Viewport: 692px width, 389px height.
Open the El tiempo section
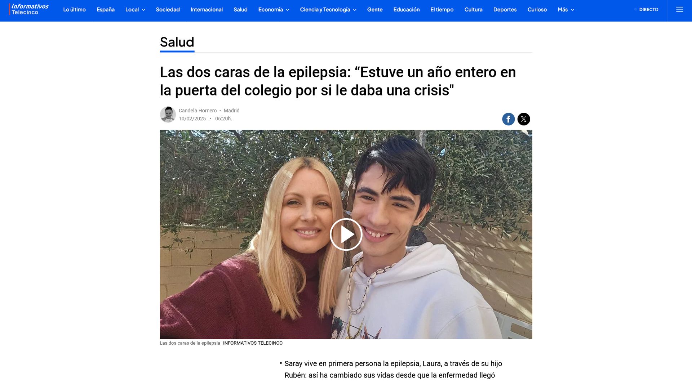click(442, 10)
